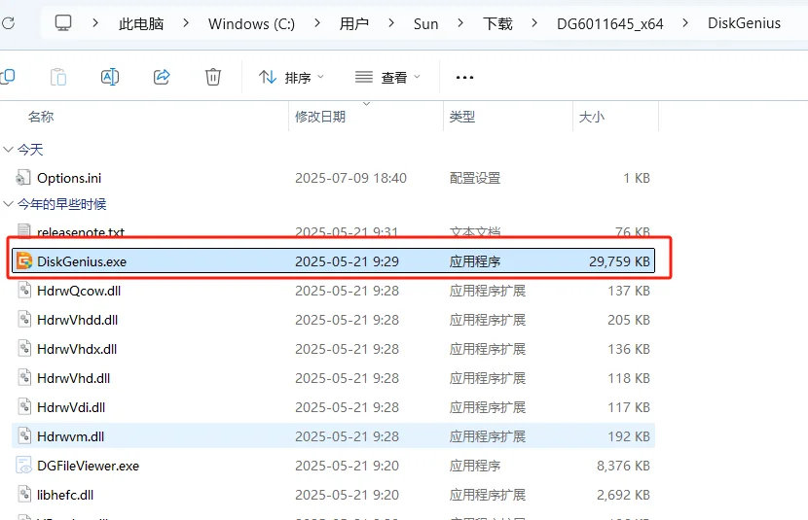This screenshot has height=520, width=808.
Task: Click the HdrwVhdd.dll file icon
Action: pyautogui.click(x=24, y=320)
